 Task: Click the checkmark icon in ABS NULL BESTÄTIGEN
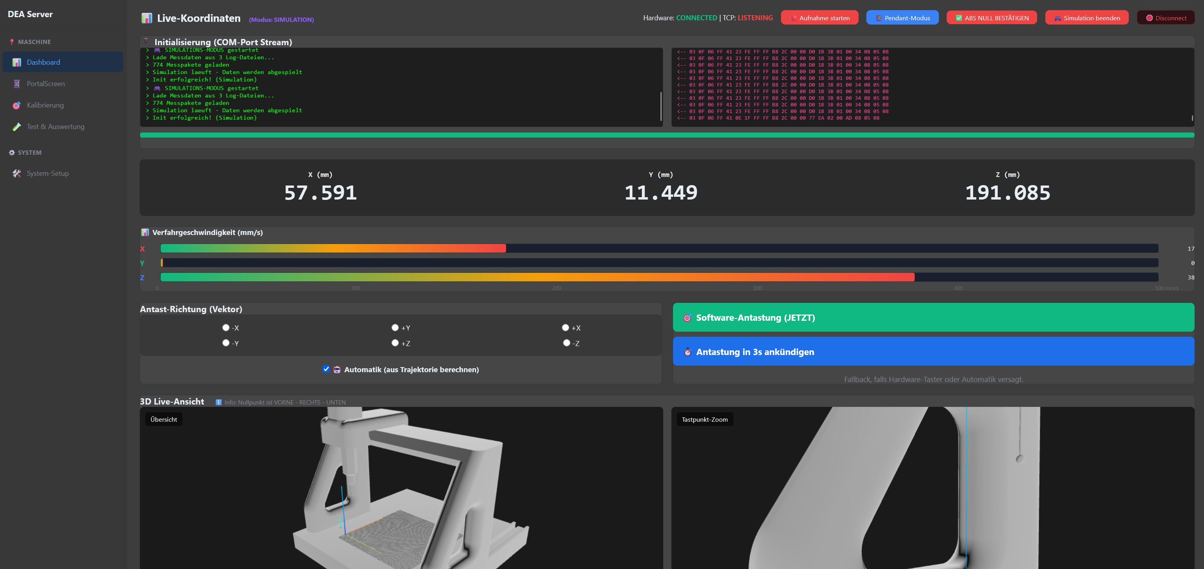tap(959, 18)
